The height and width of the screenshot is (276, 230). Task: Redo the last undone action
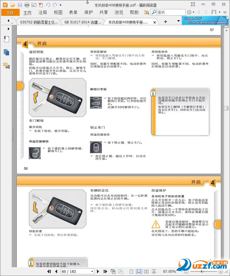point(55,5)
